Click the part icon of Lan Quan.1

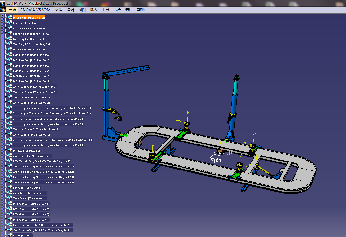pos(11,187)
